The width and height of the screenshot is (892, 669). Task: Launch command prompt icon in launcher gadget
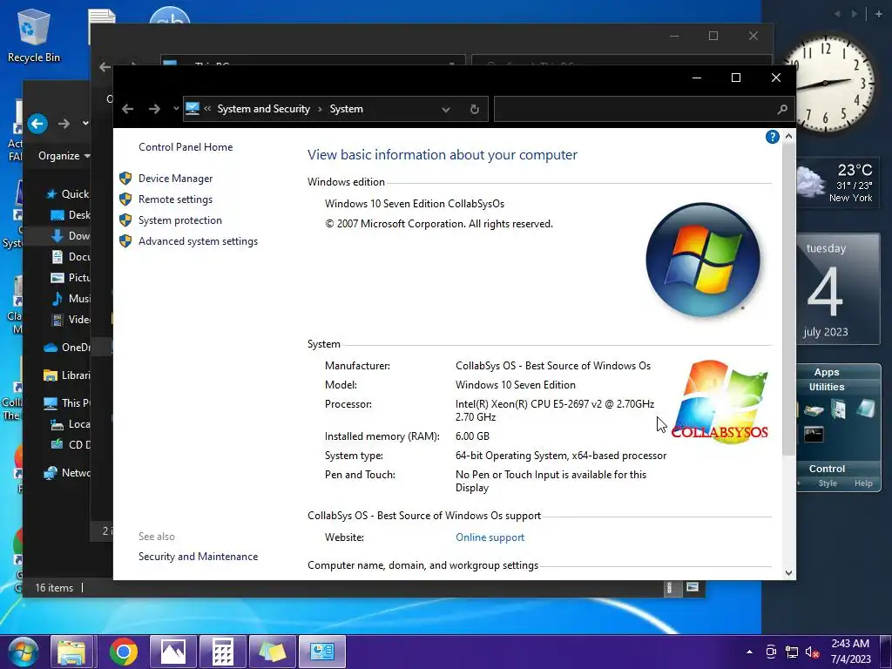[814, 435]
